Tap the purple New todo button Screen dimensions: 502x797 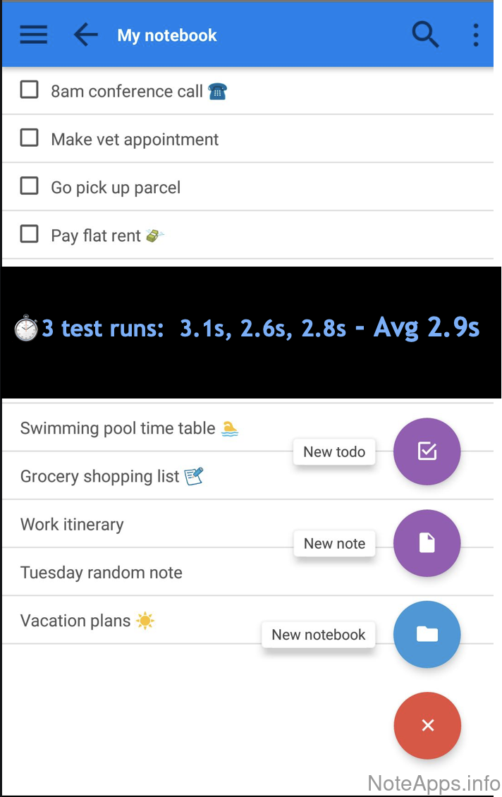[x=427, y=451]
